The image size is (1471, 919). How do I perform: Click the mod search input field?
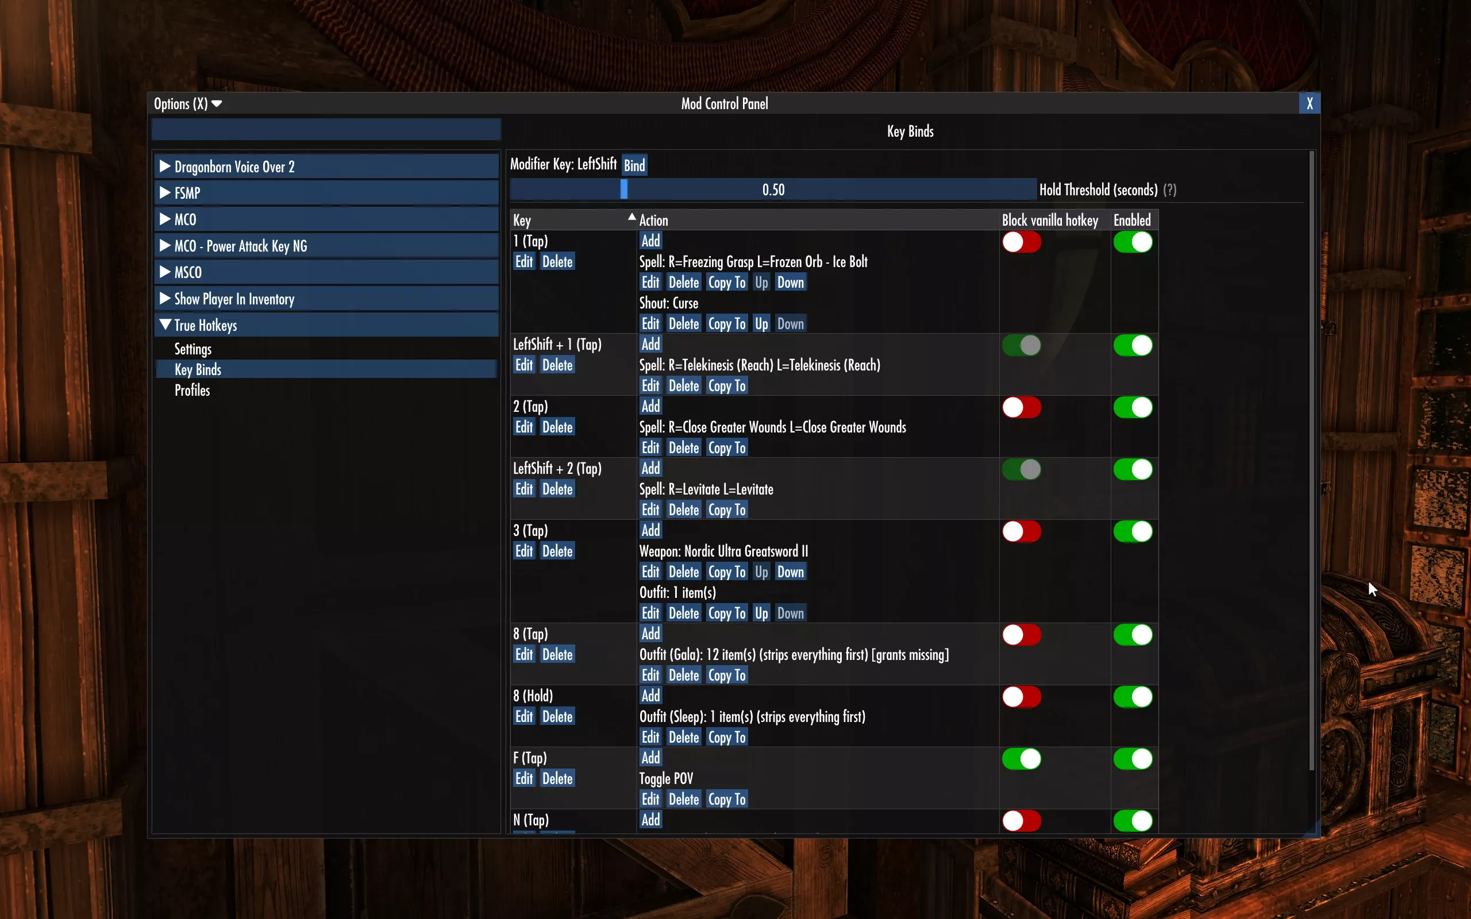(326, 129)
